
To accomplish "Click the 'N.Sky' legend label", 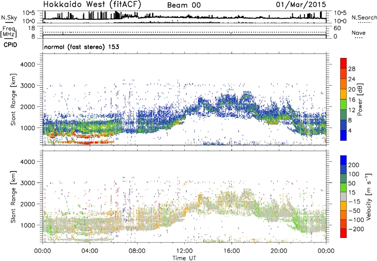I will [9, 17].
